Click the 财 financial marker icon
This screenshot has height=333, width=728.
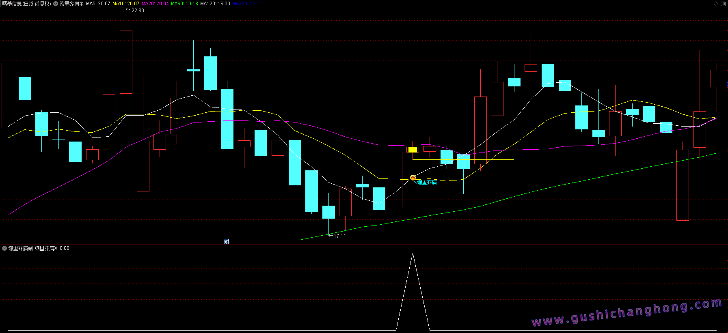coord(227,242)
